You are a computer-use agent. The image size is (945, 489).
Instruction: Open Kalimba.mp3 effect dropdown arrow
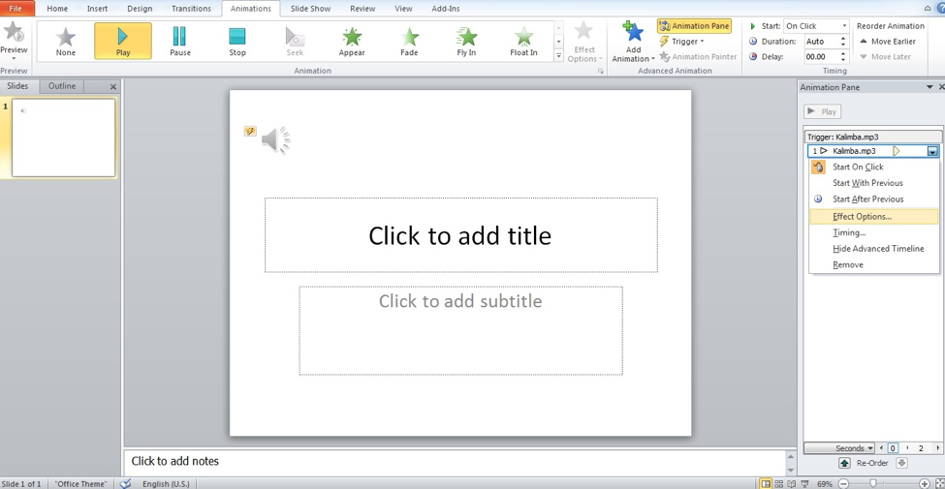pos(932,152)
